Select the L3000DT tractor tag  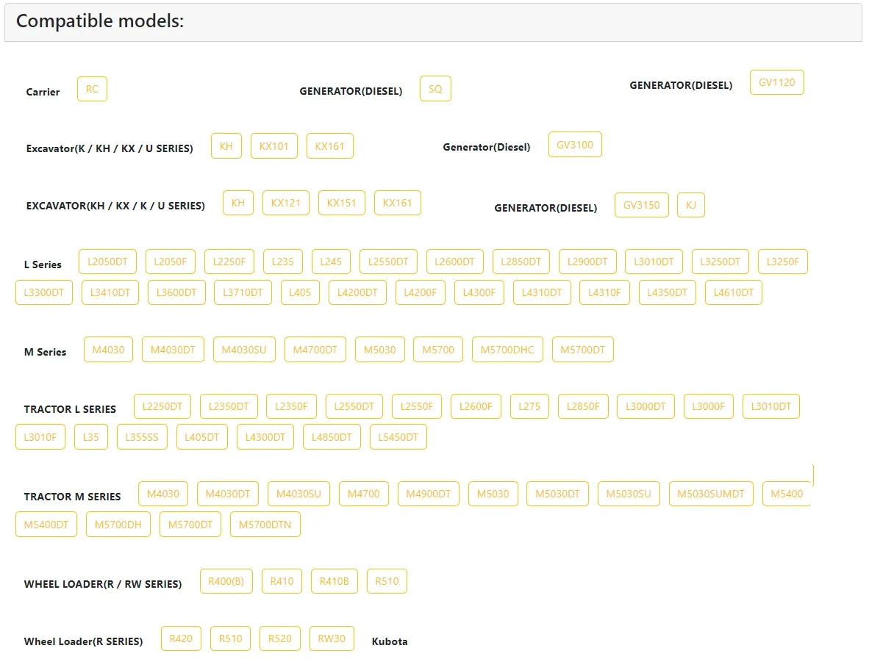point(646,407)
